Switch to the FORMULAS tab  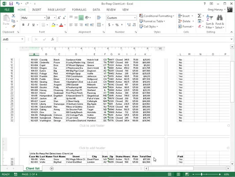pyautogui.click(x=79, y=10)
